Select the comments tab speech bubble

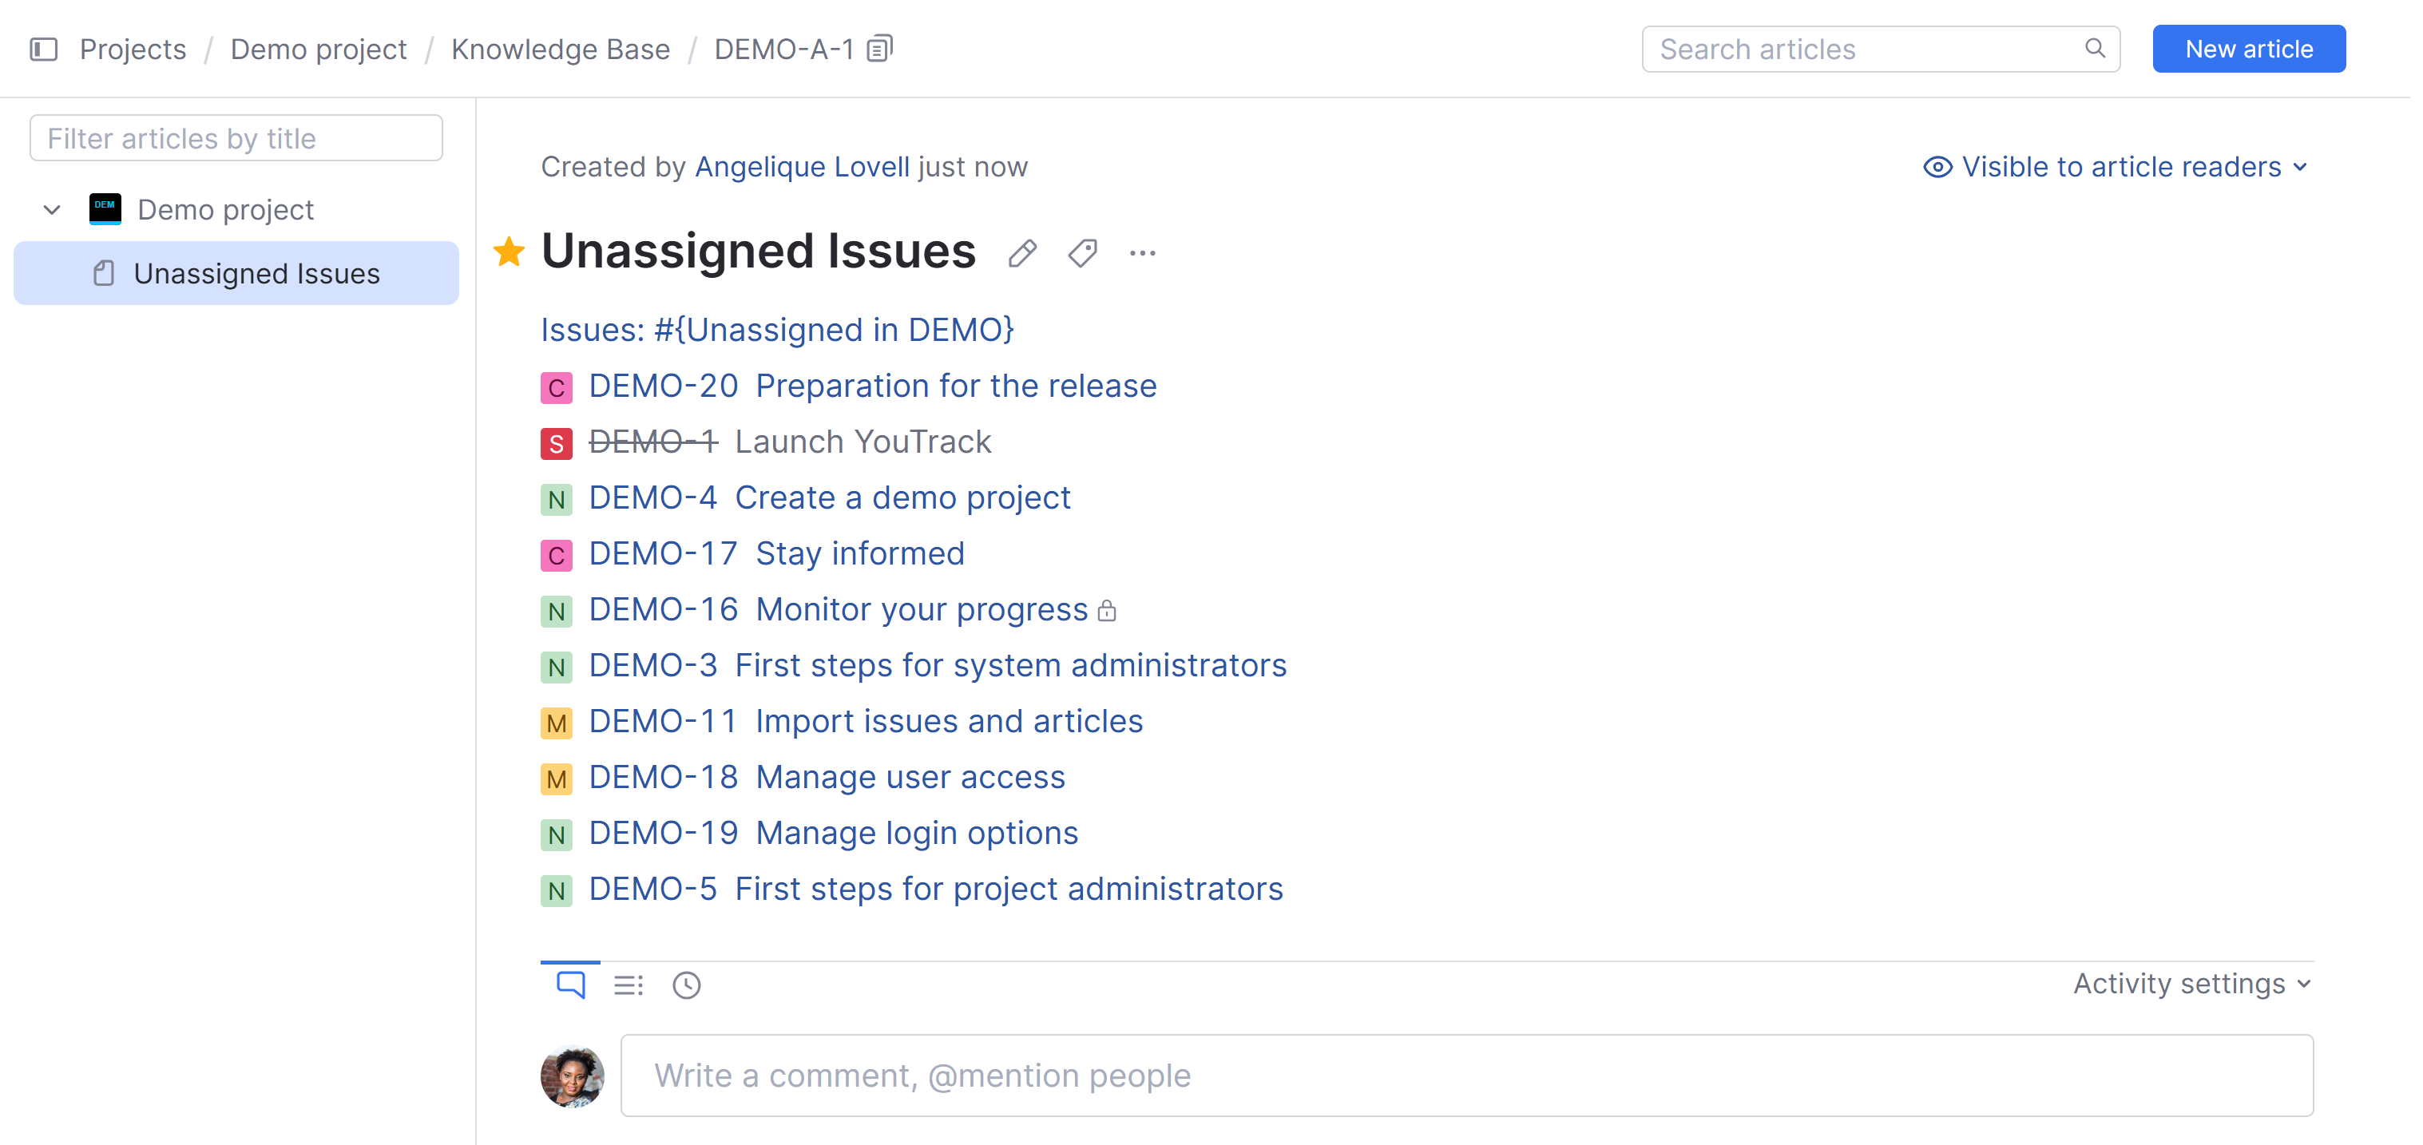570,985
